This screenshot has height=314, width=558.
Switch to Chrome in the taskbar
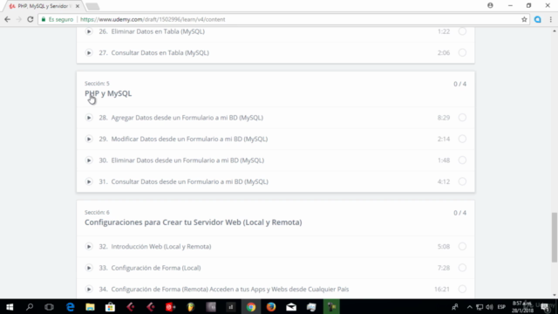[x=251, y=307]
